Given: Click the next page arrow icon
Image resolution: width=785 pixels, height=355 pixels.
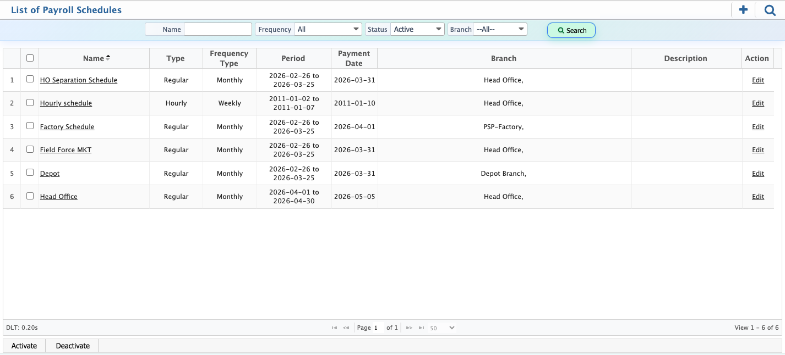Looking at the screenshot, I should click(409, 328).
